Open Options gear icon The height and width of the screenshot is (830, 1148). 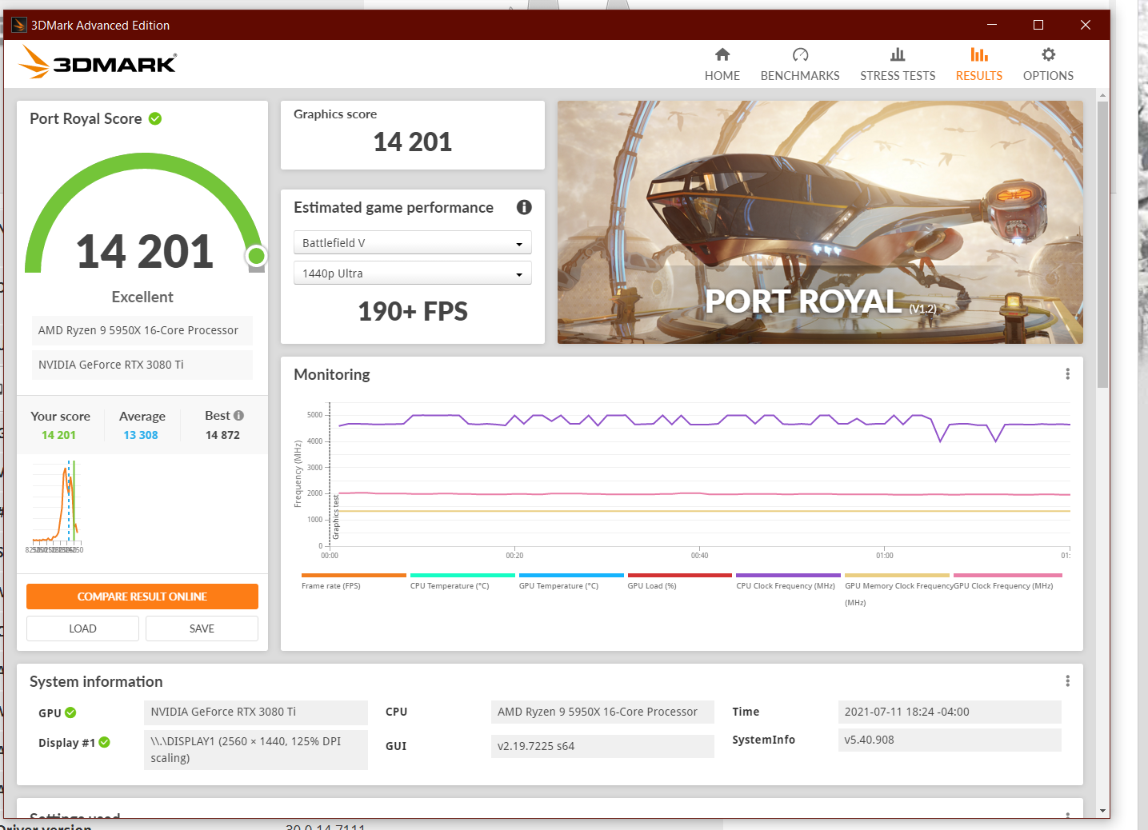tap(1048, 54)
